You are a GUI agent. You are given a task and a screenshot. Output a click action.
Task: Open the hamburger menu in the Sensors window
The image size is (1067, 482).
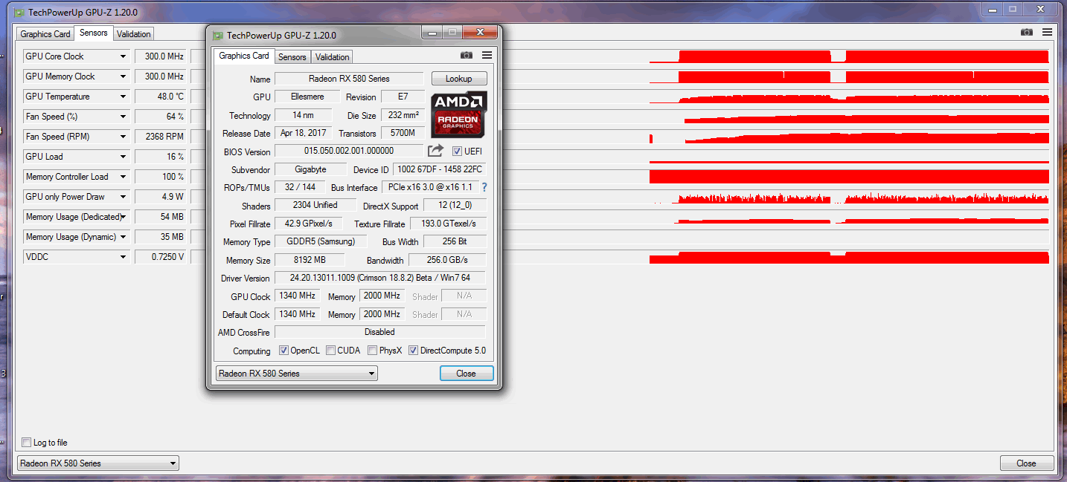point(1047,32)
